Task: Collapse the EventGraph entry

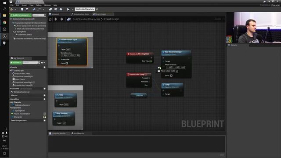Action: [11, 71]
